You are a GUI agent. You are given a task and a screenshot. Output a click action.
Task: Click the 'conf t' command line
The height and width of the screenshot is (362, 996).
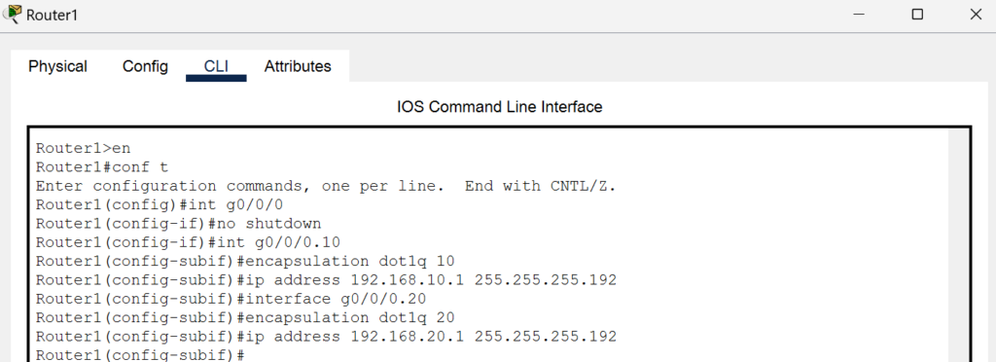coord(101,167)
